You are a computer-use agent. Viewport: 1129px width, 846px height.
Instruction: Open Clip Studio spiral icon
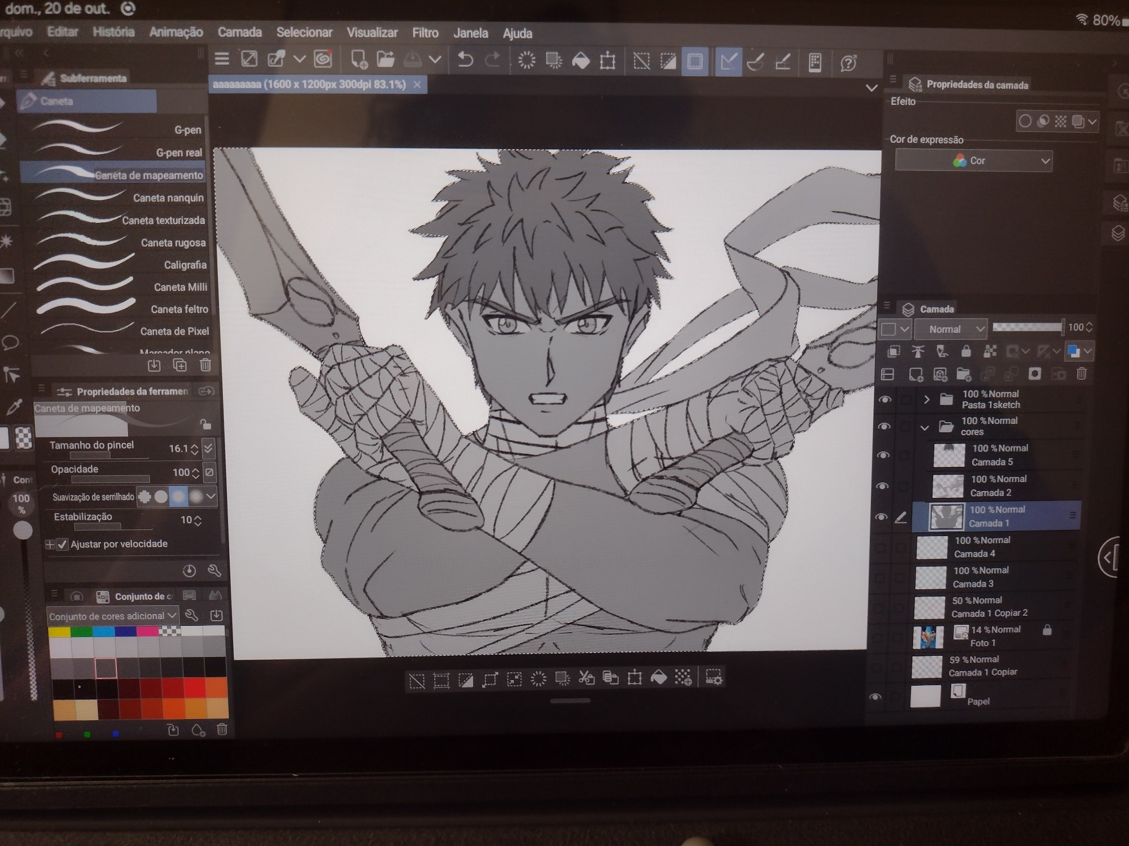(x=323, y=59)
